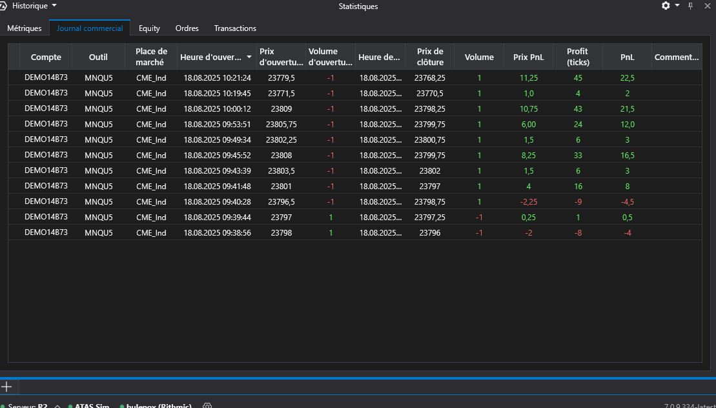Select the trade opened at 09:38:56
This screenshot has height=408, width=716.
coord(217,232)
